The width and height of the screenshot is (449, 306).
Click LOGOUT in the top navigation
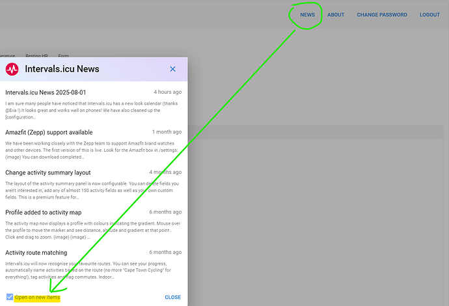pyautogui.click(x=429, y=14)
